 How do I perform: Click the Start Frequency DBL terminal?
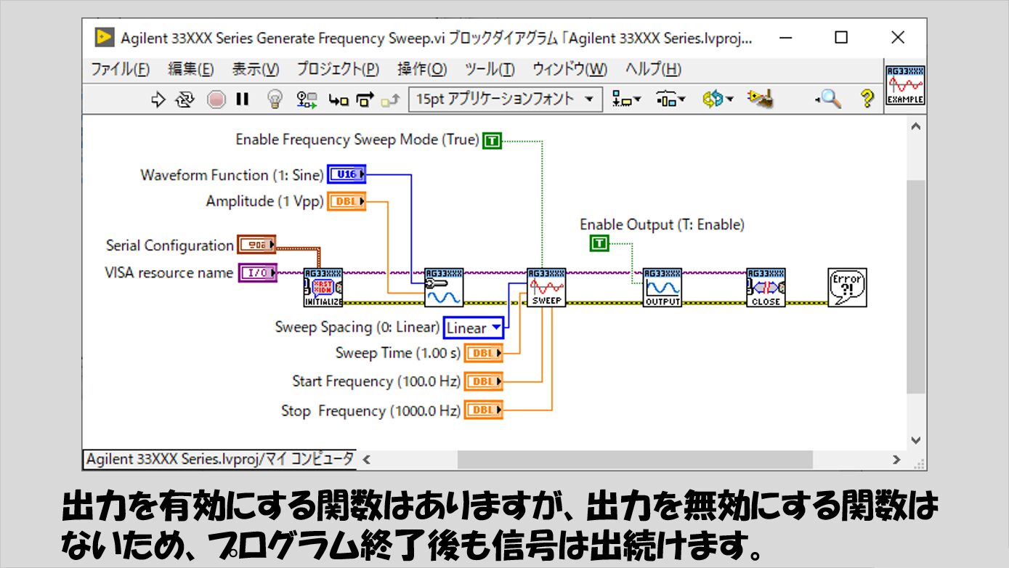click(x=483, y=381)
